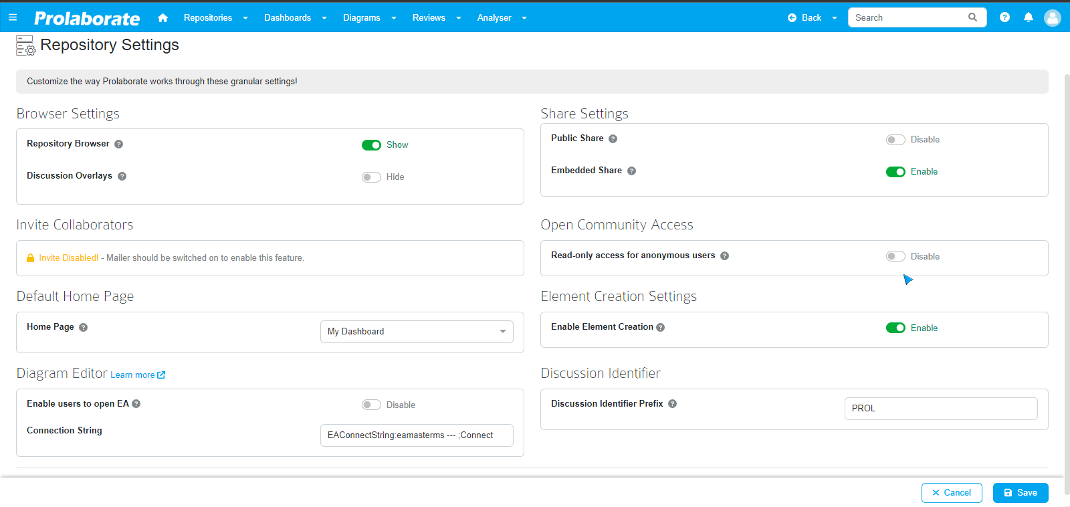Show help for Discussion Identifier Prefix
The height and width of the screenshot is (507, 1070).
[x=672, y=403]
